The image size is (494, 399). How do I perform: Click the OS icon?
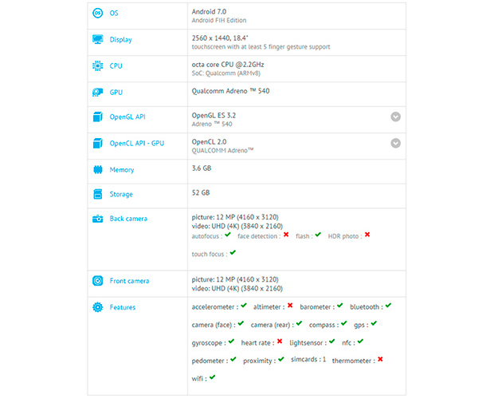(x=97, y=14)
